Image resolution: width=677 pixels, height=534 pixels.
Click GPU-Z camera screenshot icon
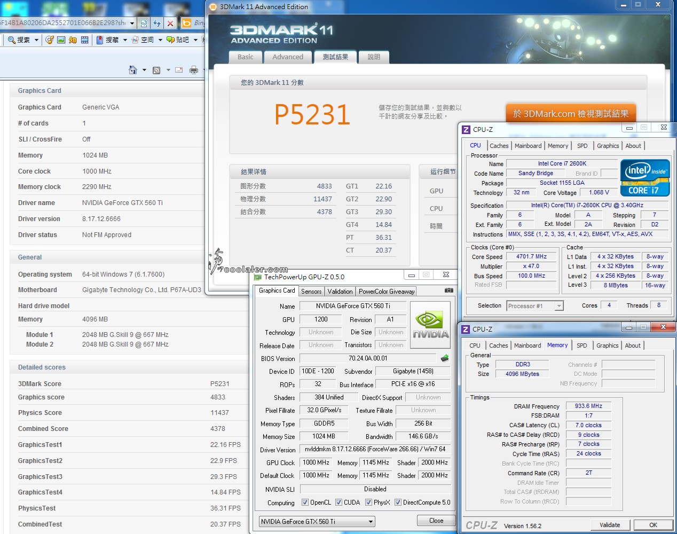point(449,290)
